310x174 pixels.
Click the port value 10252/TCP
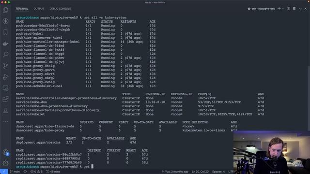(207, 98)
